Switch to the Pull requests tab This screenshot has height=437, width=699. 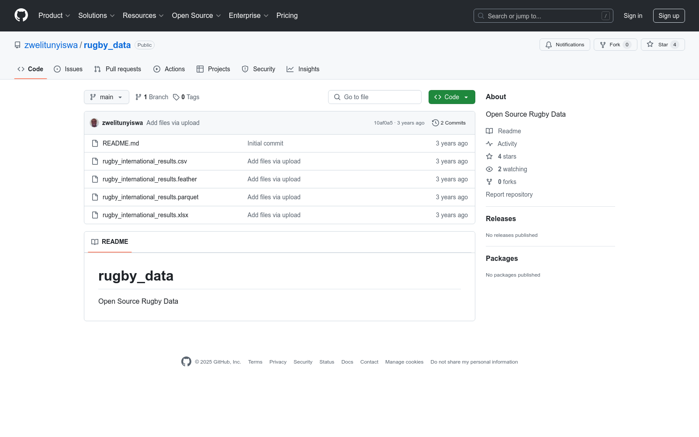pos(118,69)
